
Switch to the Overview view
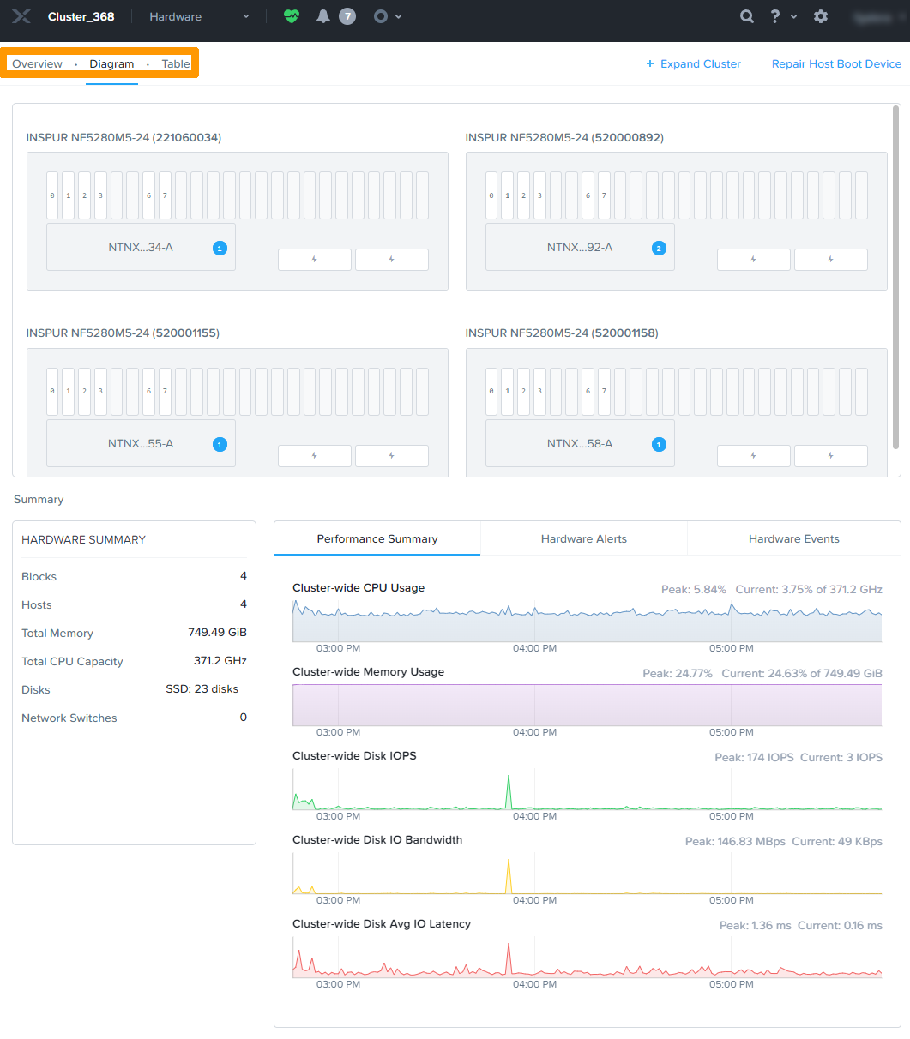click(x=37, y=64)
